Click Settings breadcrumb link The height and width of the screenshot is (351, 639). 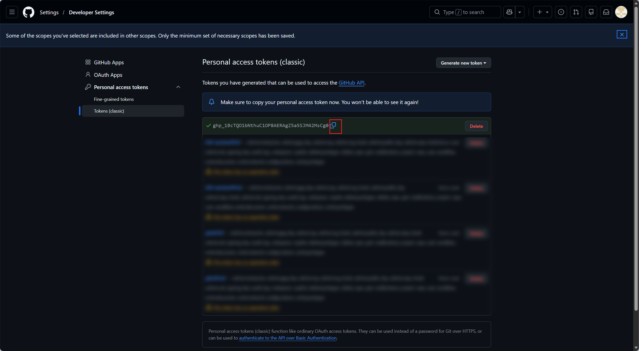49,12
